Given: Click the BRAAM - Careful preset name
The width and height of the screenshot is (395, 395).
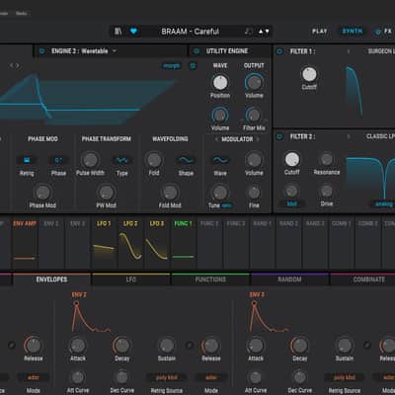Looking at the screenshot, I should 190,32.
